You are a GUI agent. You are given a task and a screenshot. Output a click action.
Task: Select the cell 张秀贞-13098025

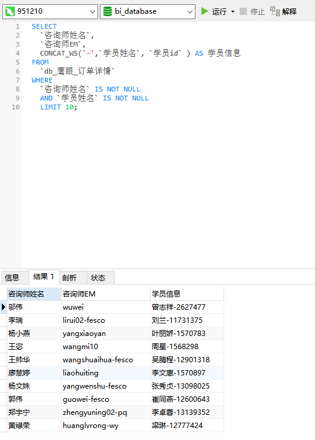[187, 386]
